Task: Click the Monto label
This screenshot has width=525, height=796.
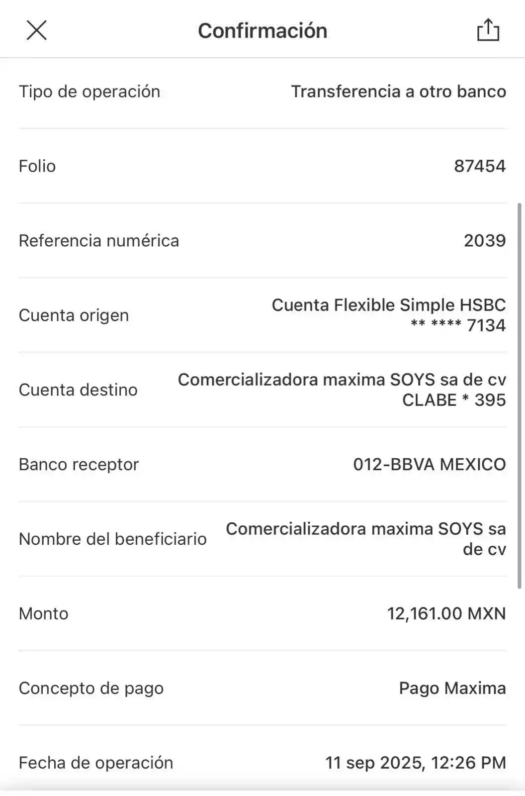Action: tap(43, 613)
